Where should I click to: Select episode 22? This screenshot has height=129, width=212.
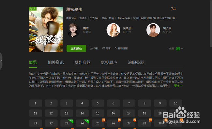coord(51,123)
